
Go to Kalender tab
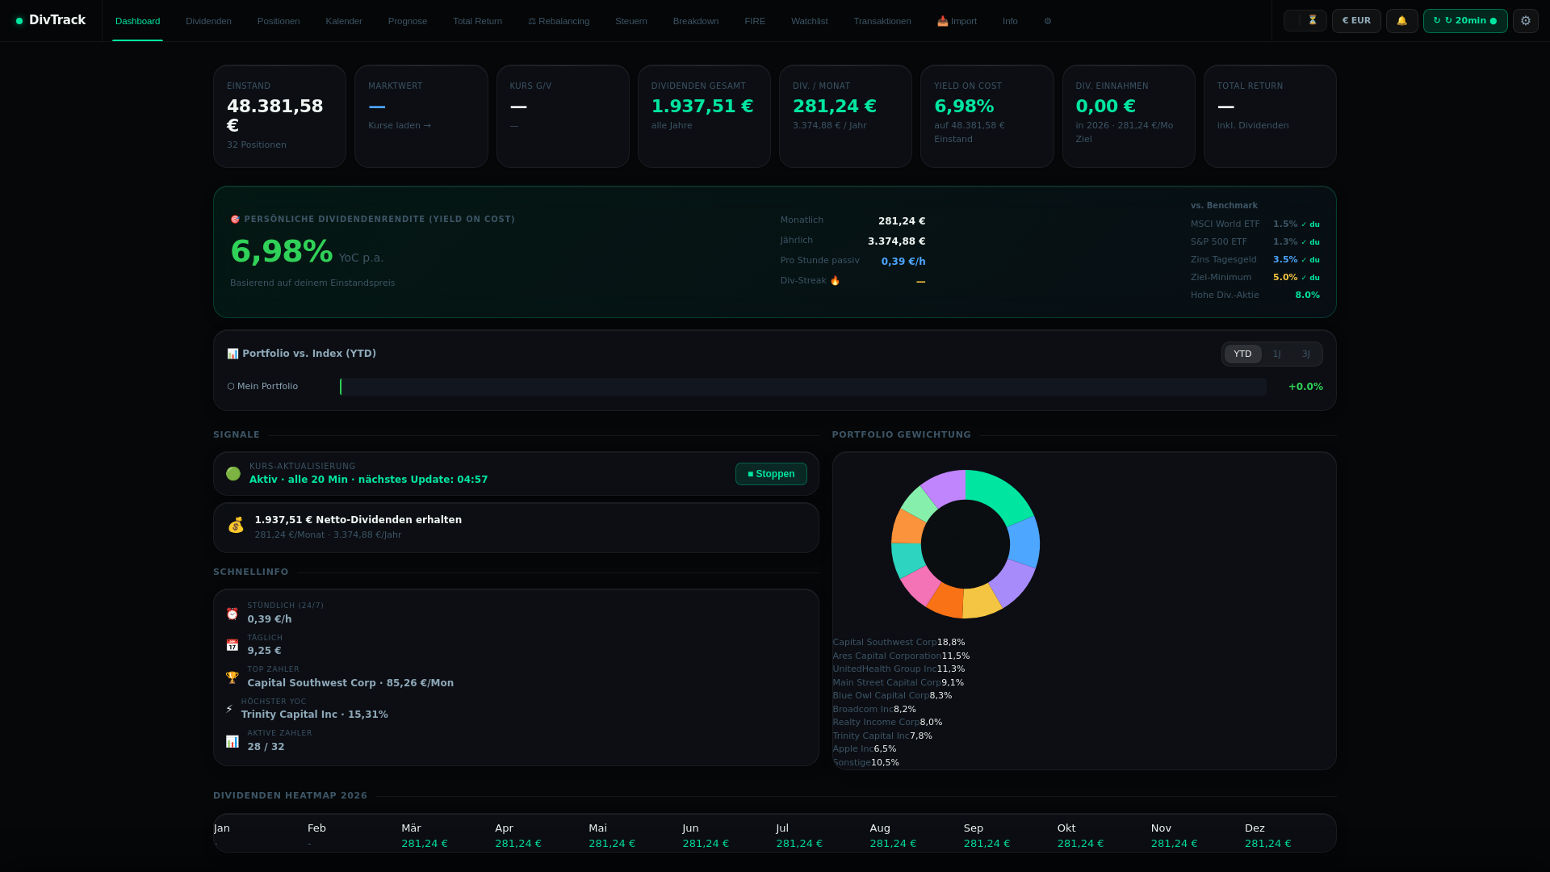click(x=344, y=21)
